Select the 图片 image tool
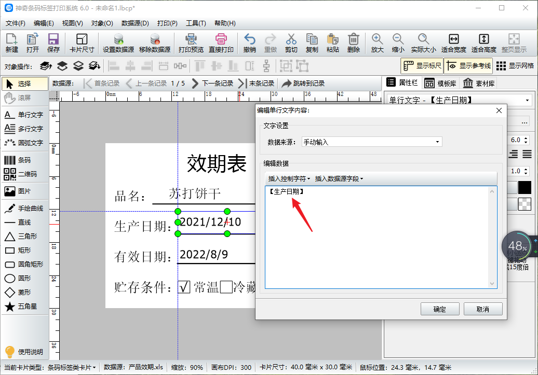Image resolution: width=538 pixels, height=375 pixels. pos(25,191)
